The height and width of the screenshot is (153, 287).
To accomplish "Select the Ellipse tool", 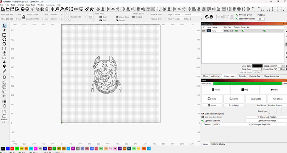I will [5, 39].
